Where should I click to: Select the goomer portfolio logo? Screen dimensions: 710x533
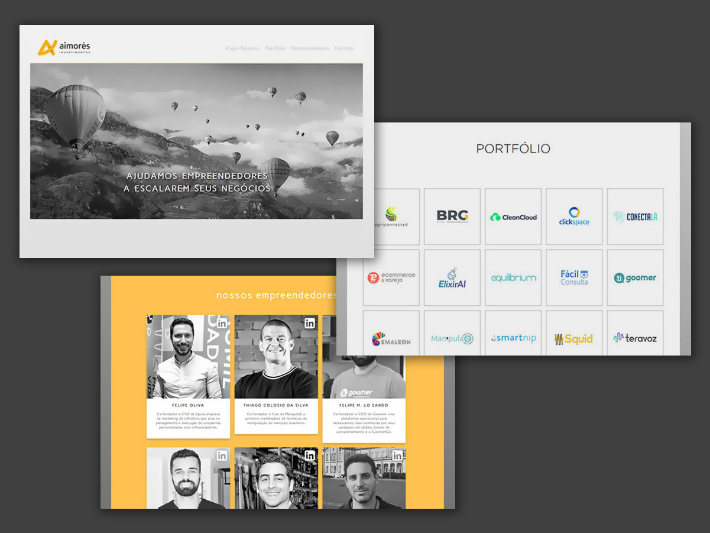pos(635,277)
